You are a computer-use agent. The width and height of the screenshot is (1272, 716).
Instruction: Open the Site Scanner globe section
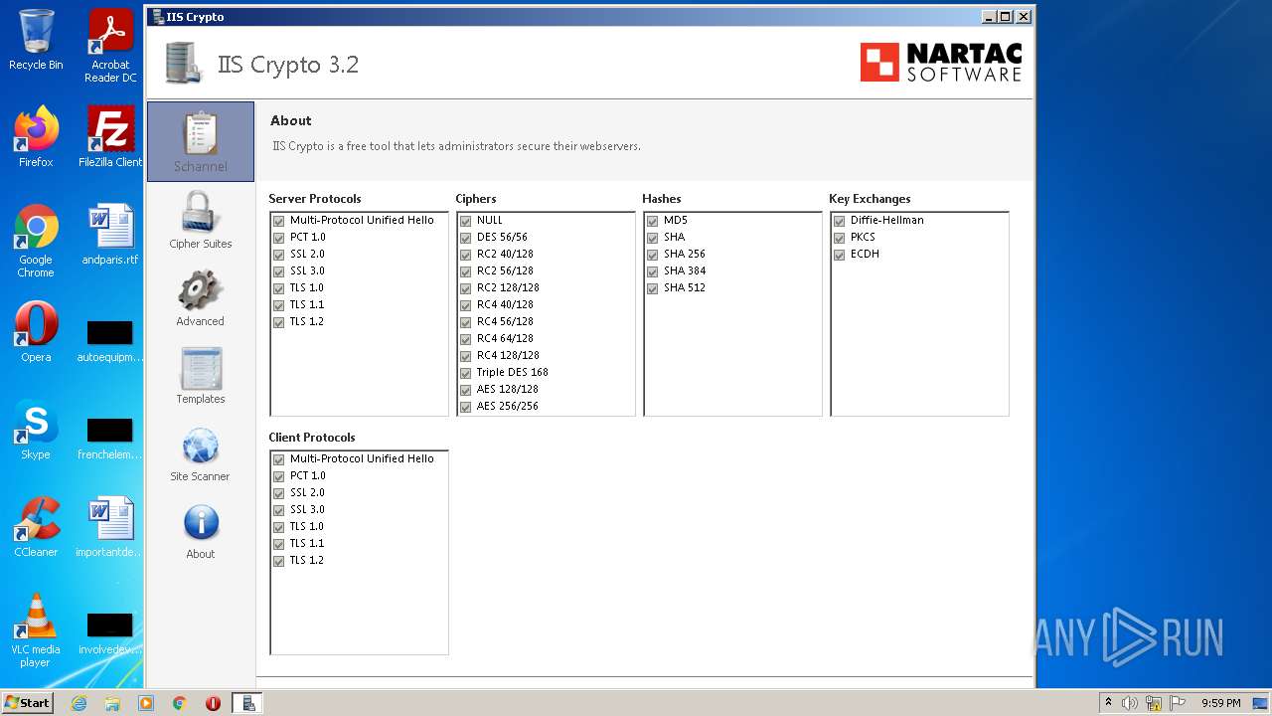click(x=200, y=452)
